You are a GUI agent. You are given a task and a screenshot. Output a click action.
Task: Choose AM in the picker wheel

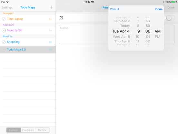[x=157, y=31]
